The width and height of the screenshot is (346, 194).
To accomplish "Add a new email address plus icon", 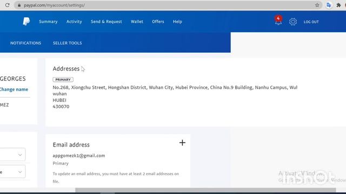I will (x=182, y=143).
